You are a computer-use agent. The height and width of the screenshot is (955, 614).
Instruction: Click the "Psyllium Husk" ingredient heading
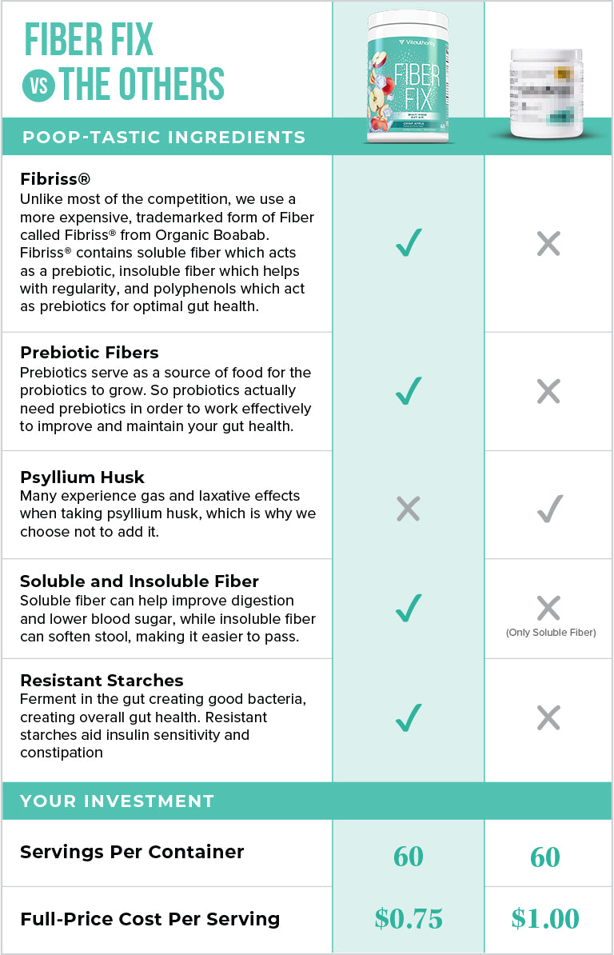click(x=82, y=477)
